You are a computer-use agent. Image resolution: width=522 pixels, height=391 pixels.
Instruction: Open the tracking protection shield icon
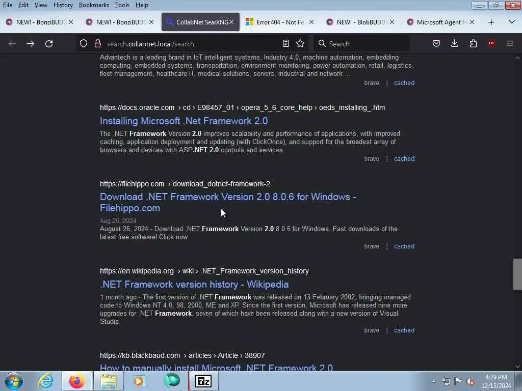pyautogui.click(x=84, y=44)
